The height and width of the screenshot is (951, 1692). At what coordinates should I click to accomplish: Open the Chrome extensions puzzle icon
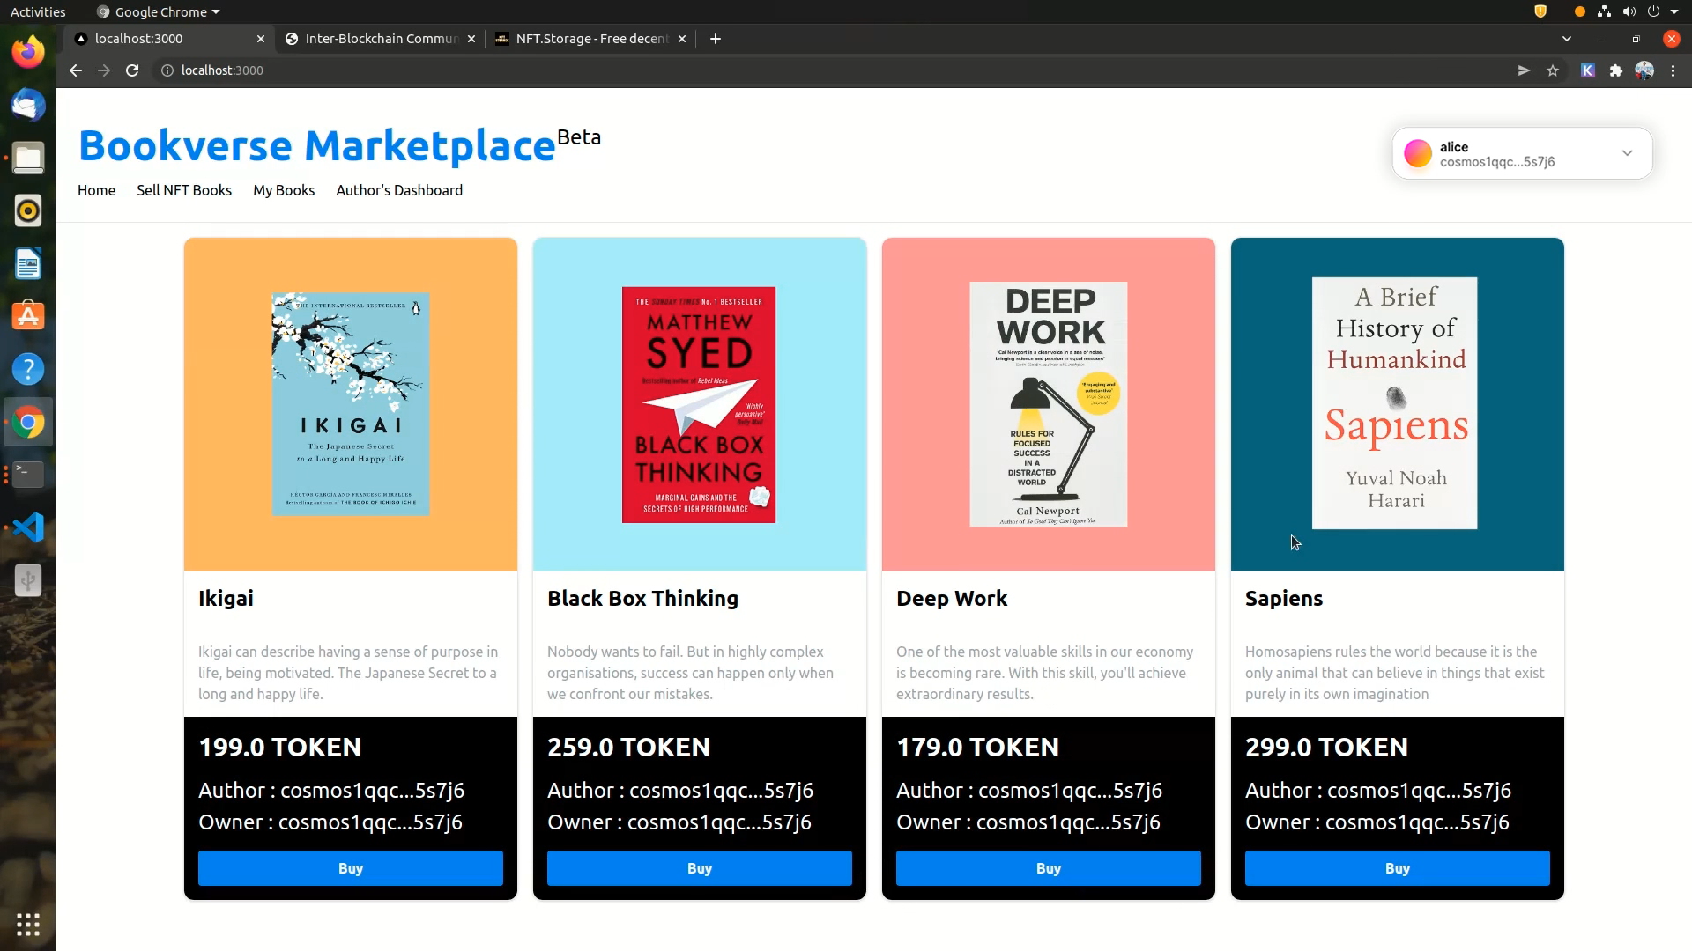point(1615,70)
